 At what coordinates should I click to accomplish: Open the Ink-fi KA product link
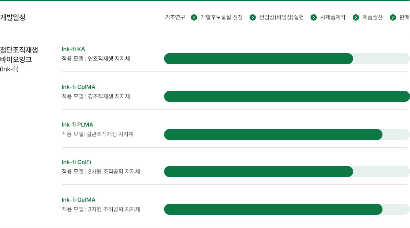pos(73,49)
